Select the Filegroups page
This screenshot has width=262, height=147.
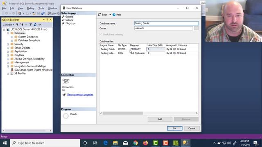70,23
